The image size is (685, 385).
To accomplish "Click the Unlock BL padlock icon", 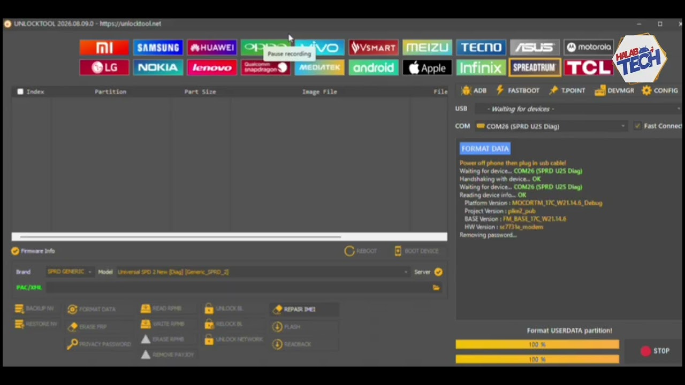I will pos(209,309).
